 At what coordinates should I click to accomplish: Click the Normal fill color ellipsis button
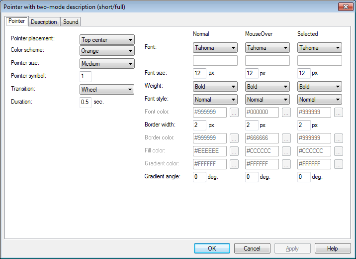(x=234, y=151)
